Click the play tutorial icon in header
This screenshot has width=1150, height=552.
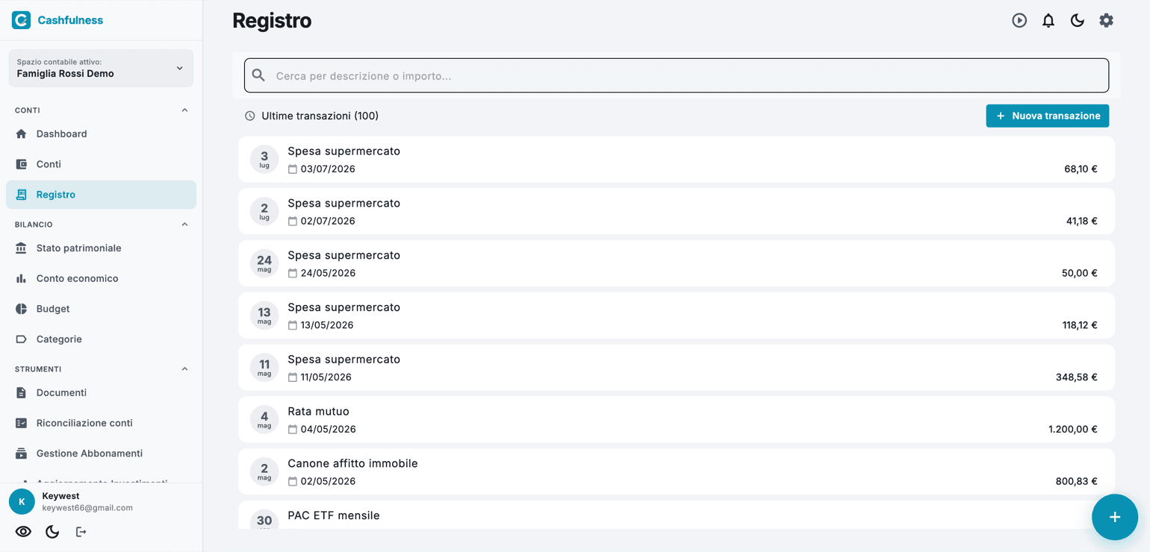pos(1019,20)
